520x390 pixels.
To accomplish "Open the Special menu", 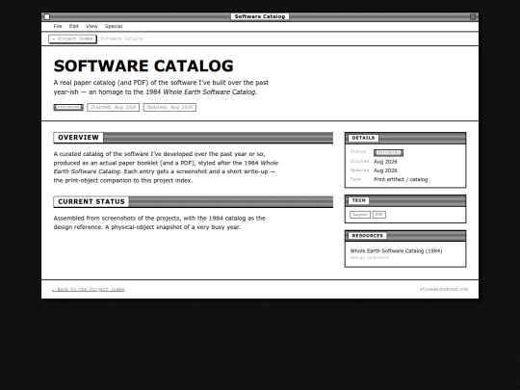I will coord(114,26).
